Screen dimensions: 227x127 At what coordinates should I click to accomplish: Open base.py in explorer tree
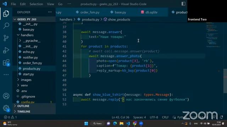28,30
